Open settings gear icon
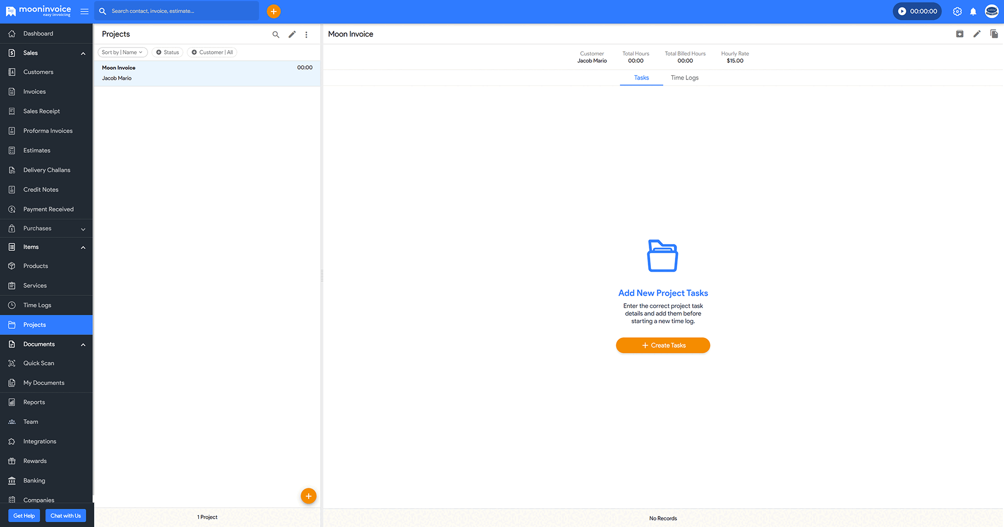1004x527 pixels. click(x=957, y=11)
